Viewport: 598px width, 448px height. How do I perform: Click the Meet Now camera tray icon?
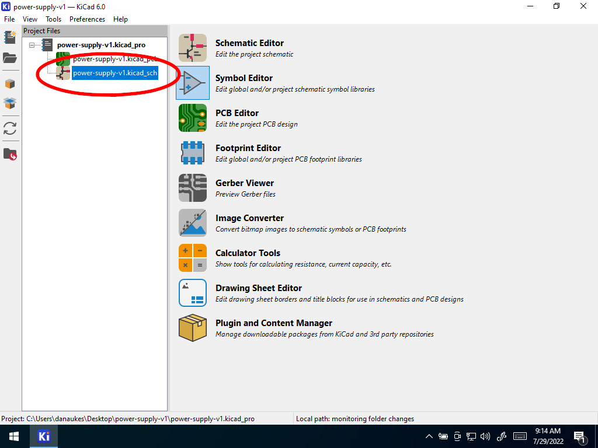click(x=457, y=436)
